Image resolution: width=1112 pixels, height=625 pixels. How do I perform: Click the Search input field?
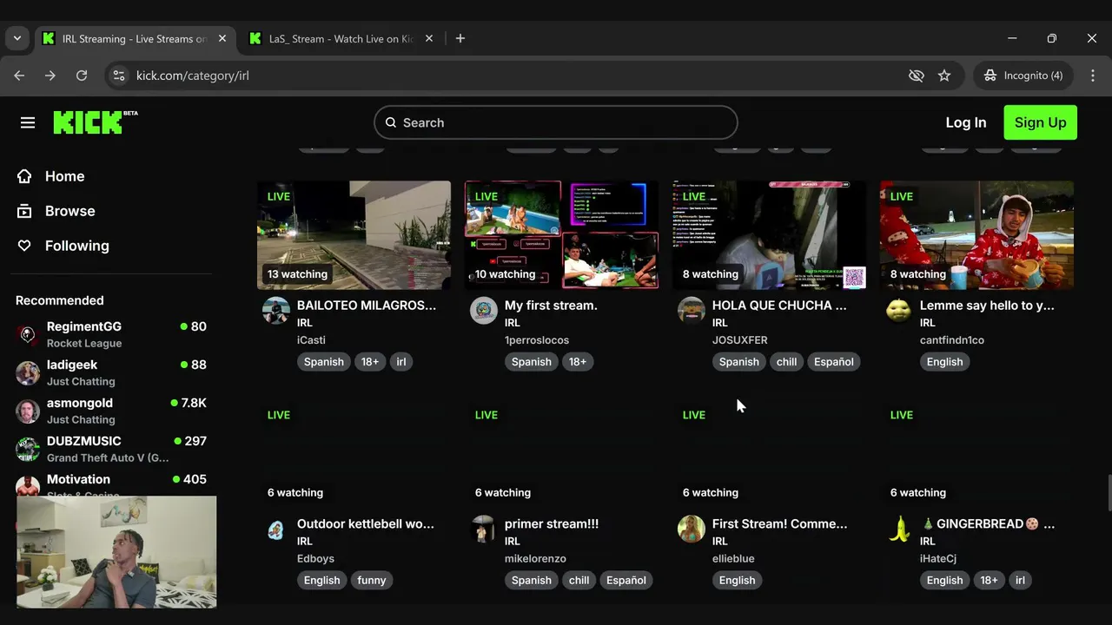click(556, 122)
